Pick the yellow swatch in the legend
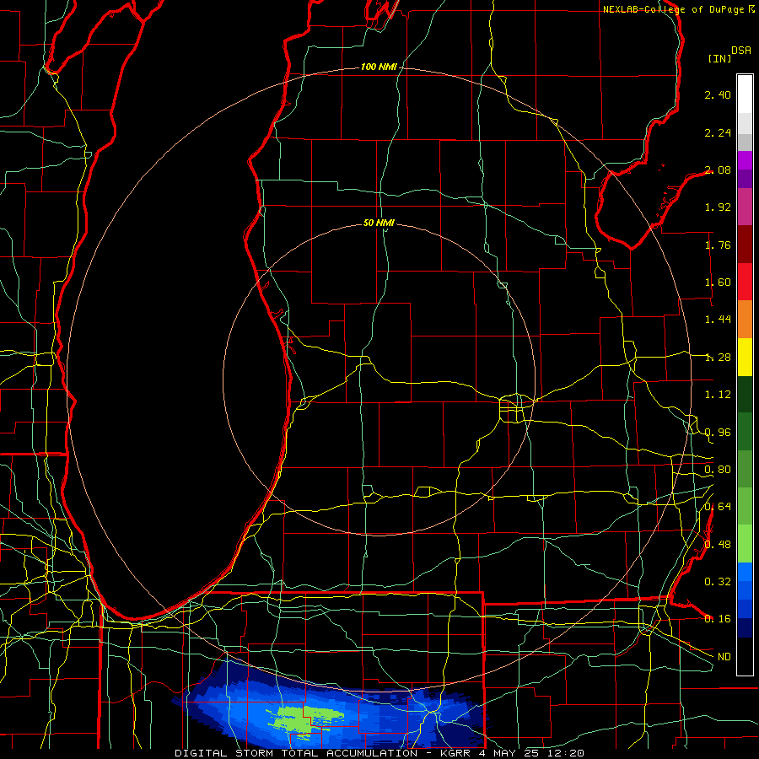The height and width of the screenshot is (759, 759). [x=745, y=358]
